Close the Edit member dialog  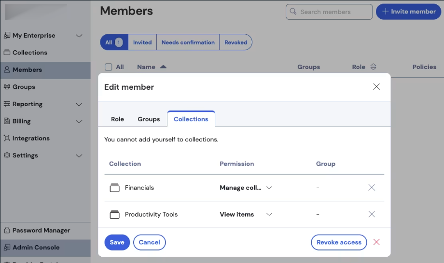(376, 87)
